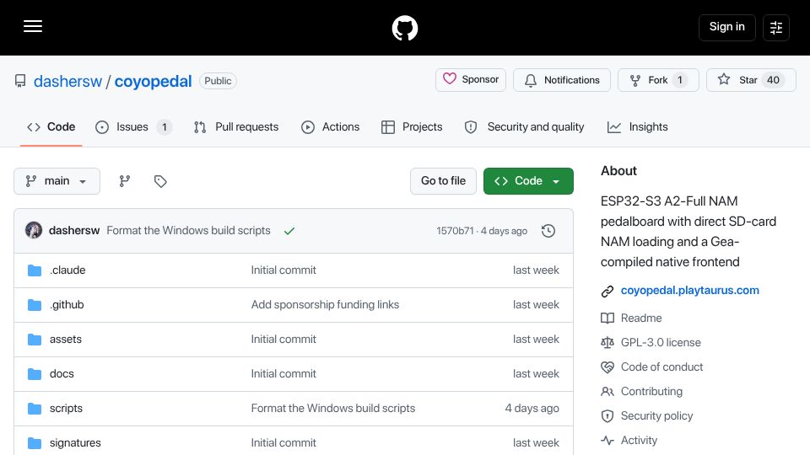Click folder icon beside scripts
The image size is (810, 455).
[35, 409]
